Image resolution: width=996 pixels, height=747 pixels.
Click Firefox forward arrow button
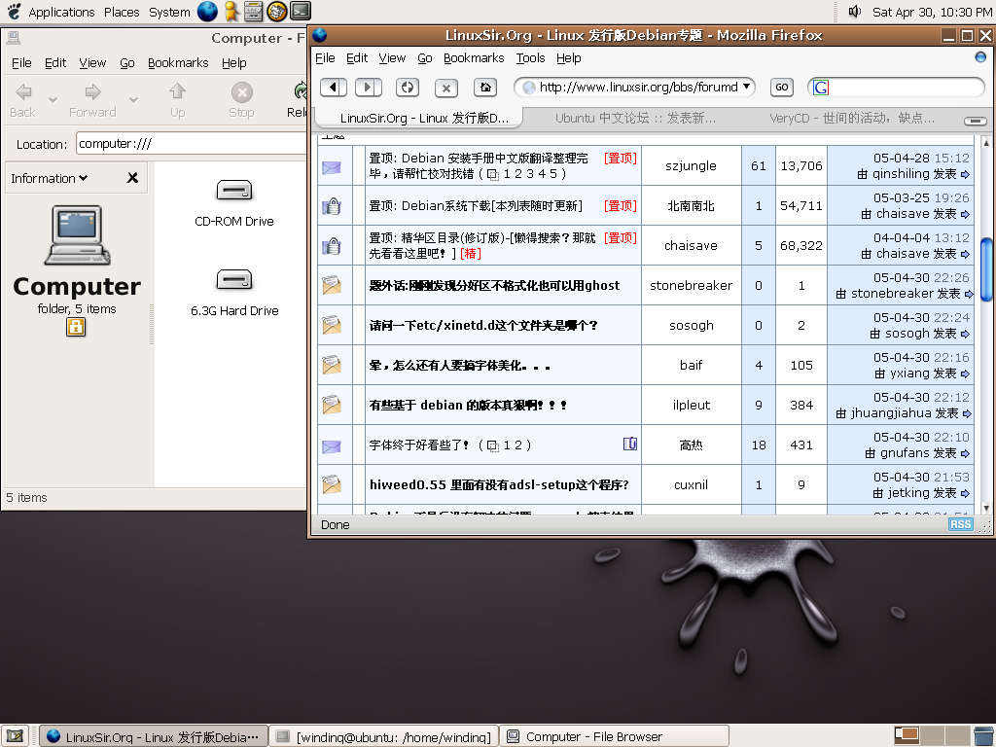click(368, 87)
